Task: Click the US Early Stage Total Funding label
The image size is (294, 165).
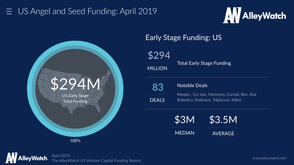Action: (x=75, y=98)
